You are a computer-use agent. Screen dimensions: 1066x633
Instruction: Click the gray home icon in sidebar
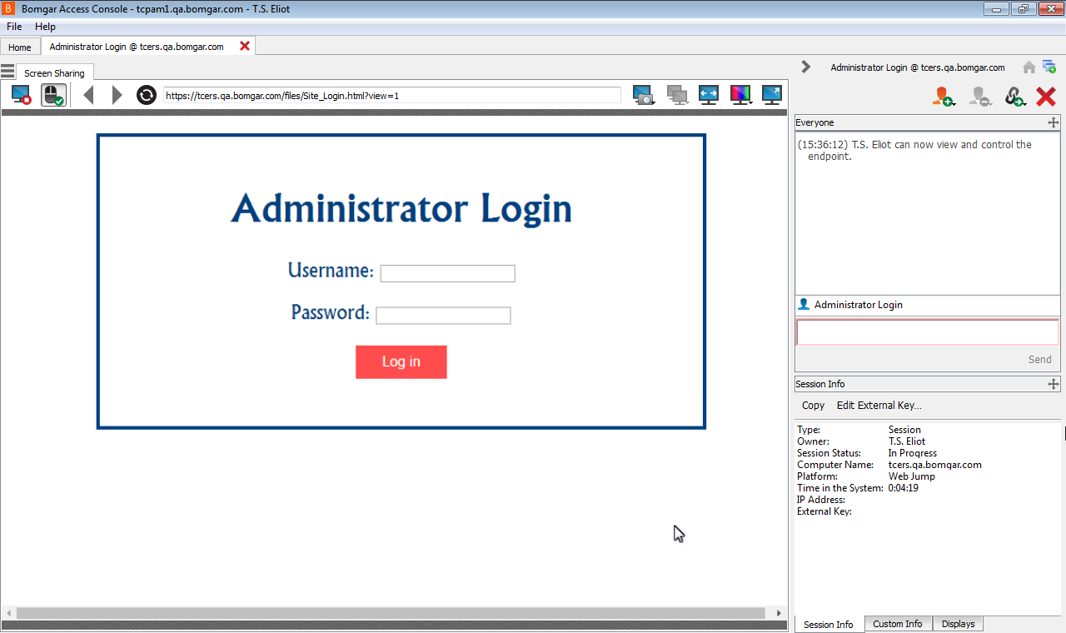point(1029,67)
